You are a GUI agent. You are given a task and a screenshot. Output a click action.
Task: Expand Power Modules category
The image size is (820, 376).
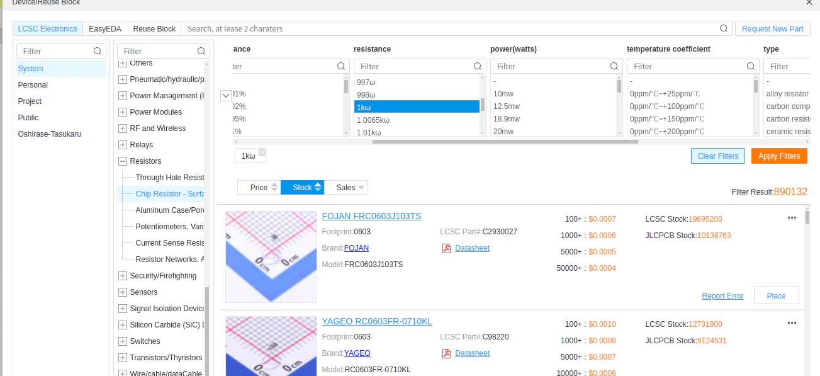(x=123, y=112)
